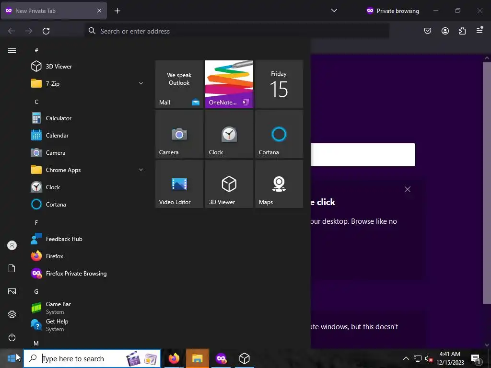Open the notification center icon
Image resolution: width=491 pixels, height=368 pixels.
pos(476,358)
